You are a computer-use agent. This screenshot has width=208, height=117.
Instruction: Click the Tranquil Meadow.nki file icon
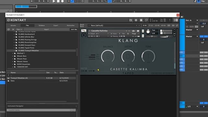pyautogui.click(x=8, y=78)
